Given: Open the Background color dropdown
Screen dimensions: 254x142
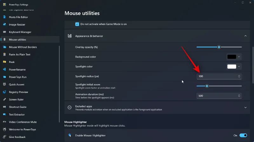Looking at the screenshot, I should (234, 57).
